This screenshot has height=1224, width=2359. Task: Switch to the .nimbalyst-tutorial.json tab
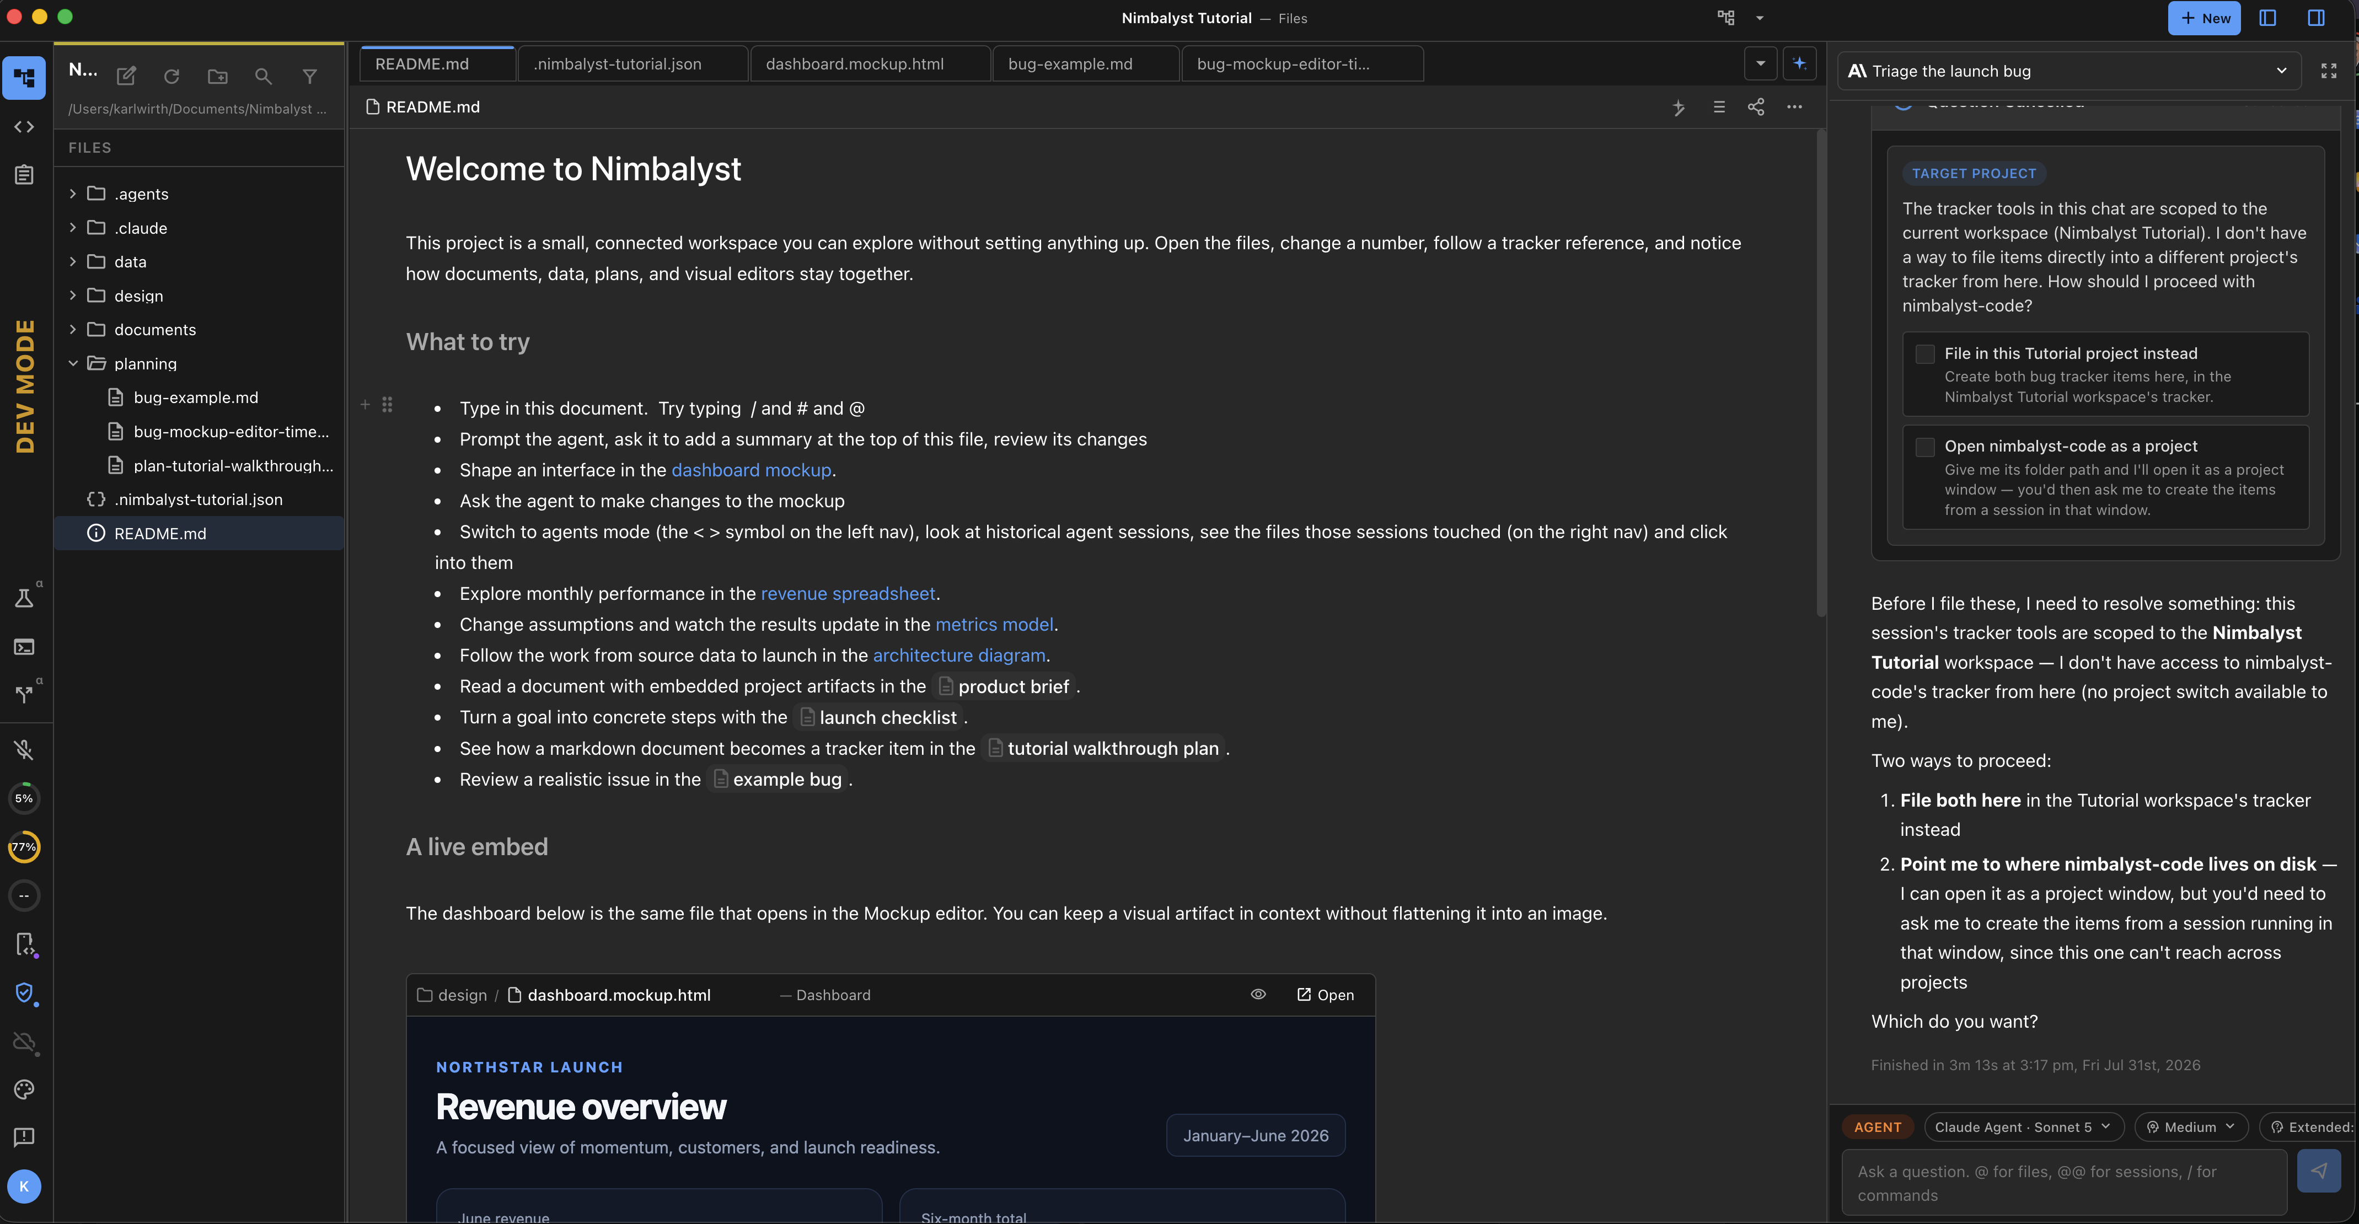(633, 64)
